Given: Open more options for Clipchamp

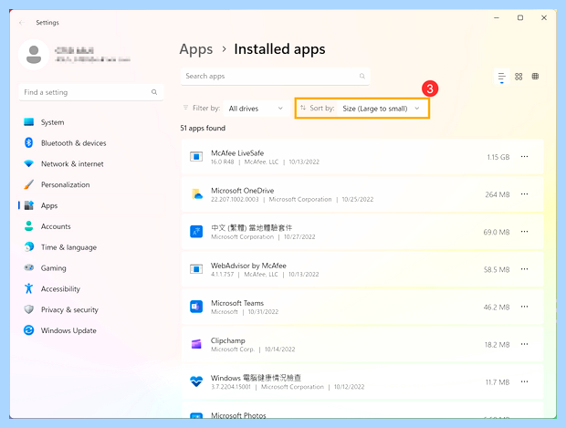Looking at the screenshot, I should coord(525,344).
